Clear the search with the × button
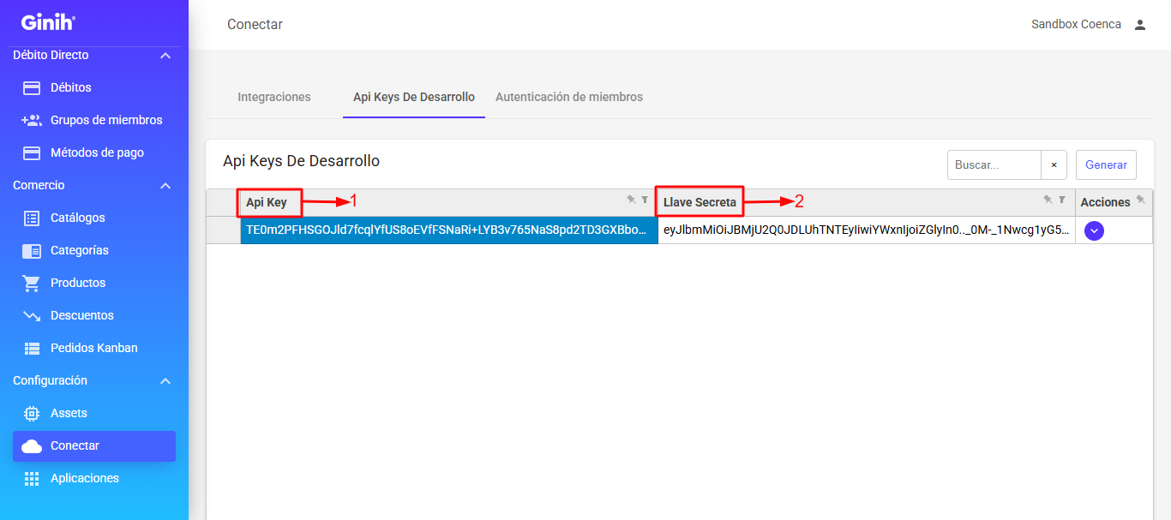Screen dimensions: 1171x520 [x=1054, y=164]
